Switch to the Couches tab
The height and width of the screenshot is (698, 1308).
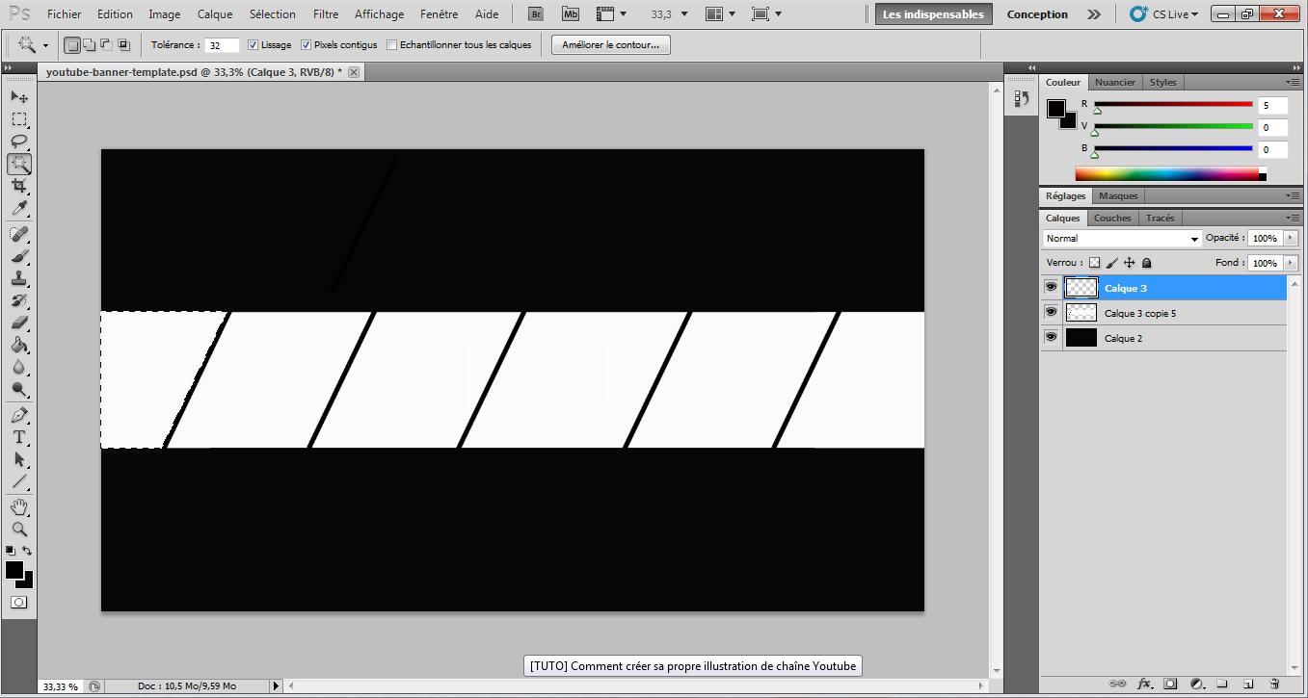pos(1112,218)
